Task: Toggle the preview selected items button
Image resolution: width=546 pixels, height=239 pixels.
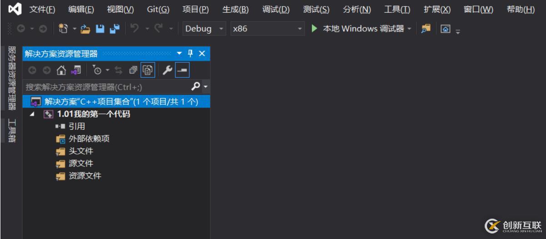Action: click(182, 70)
